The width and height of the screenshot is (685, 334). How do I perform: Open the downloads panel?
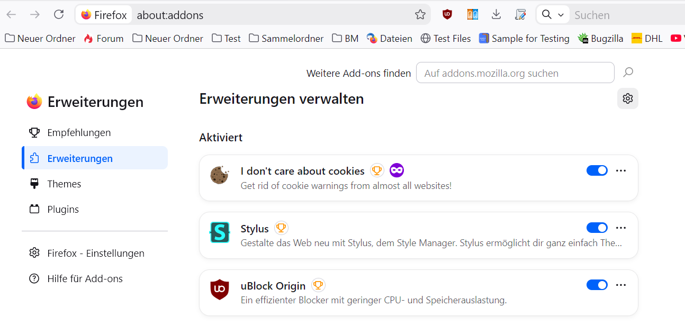click(x=496, y=15)
